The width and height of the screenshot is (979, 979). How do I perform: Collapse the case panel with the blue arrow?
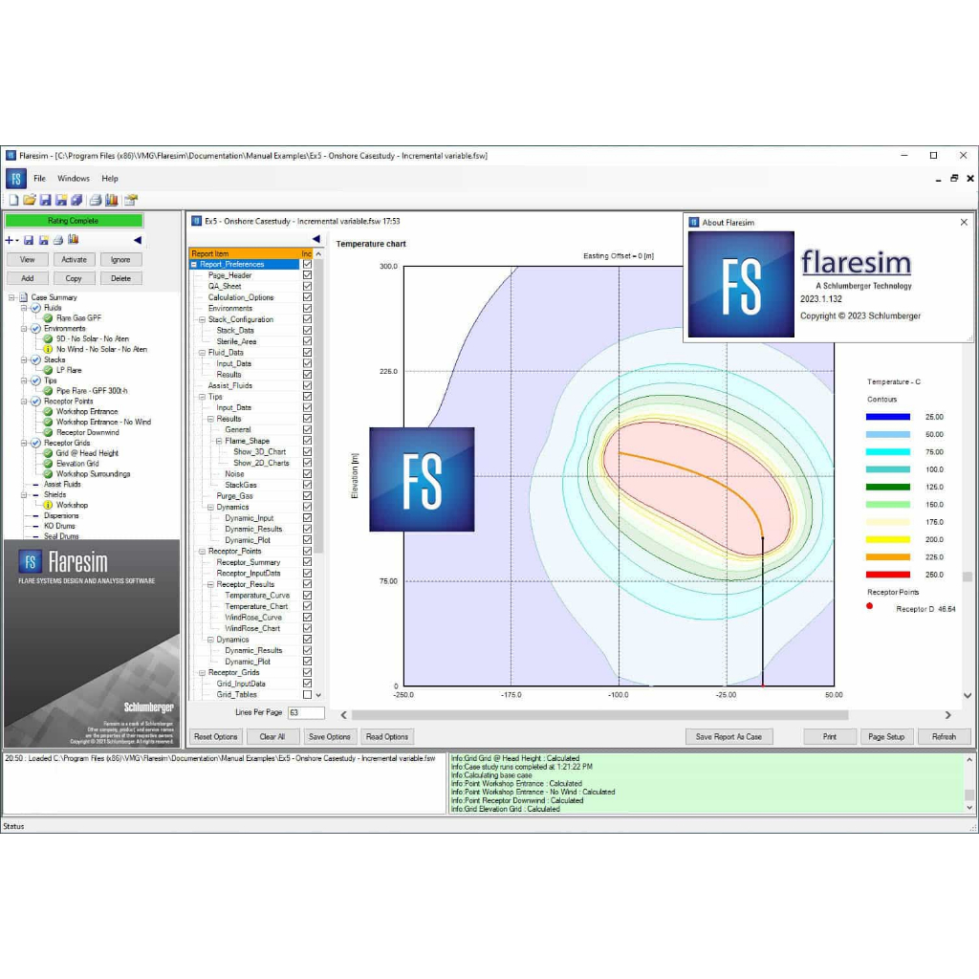[137, 240]
